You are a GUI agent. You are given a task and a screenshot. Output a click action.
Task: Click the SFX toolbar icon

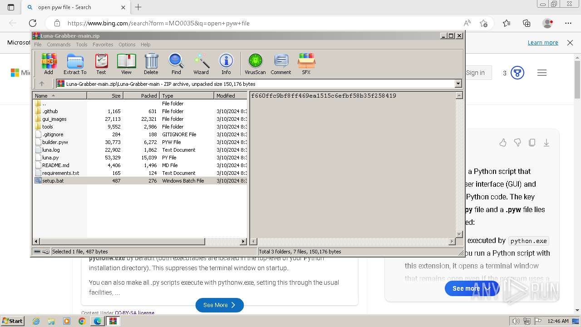click(306, 64)
